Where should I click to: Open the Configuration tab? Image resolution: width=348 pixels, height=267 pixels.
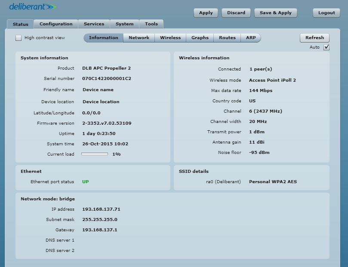(56, 24)
